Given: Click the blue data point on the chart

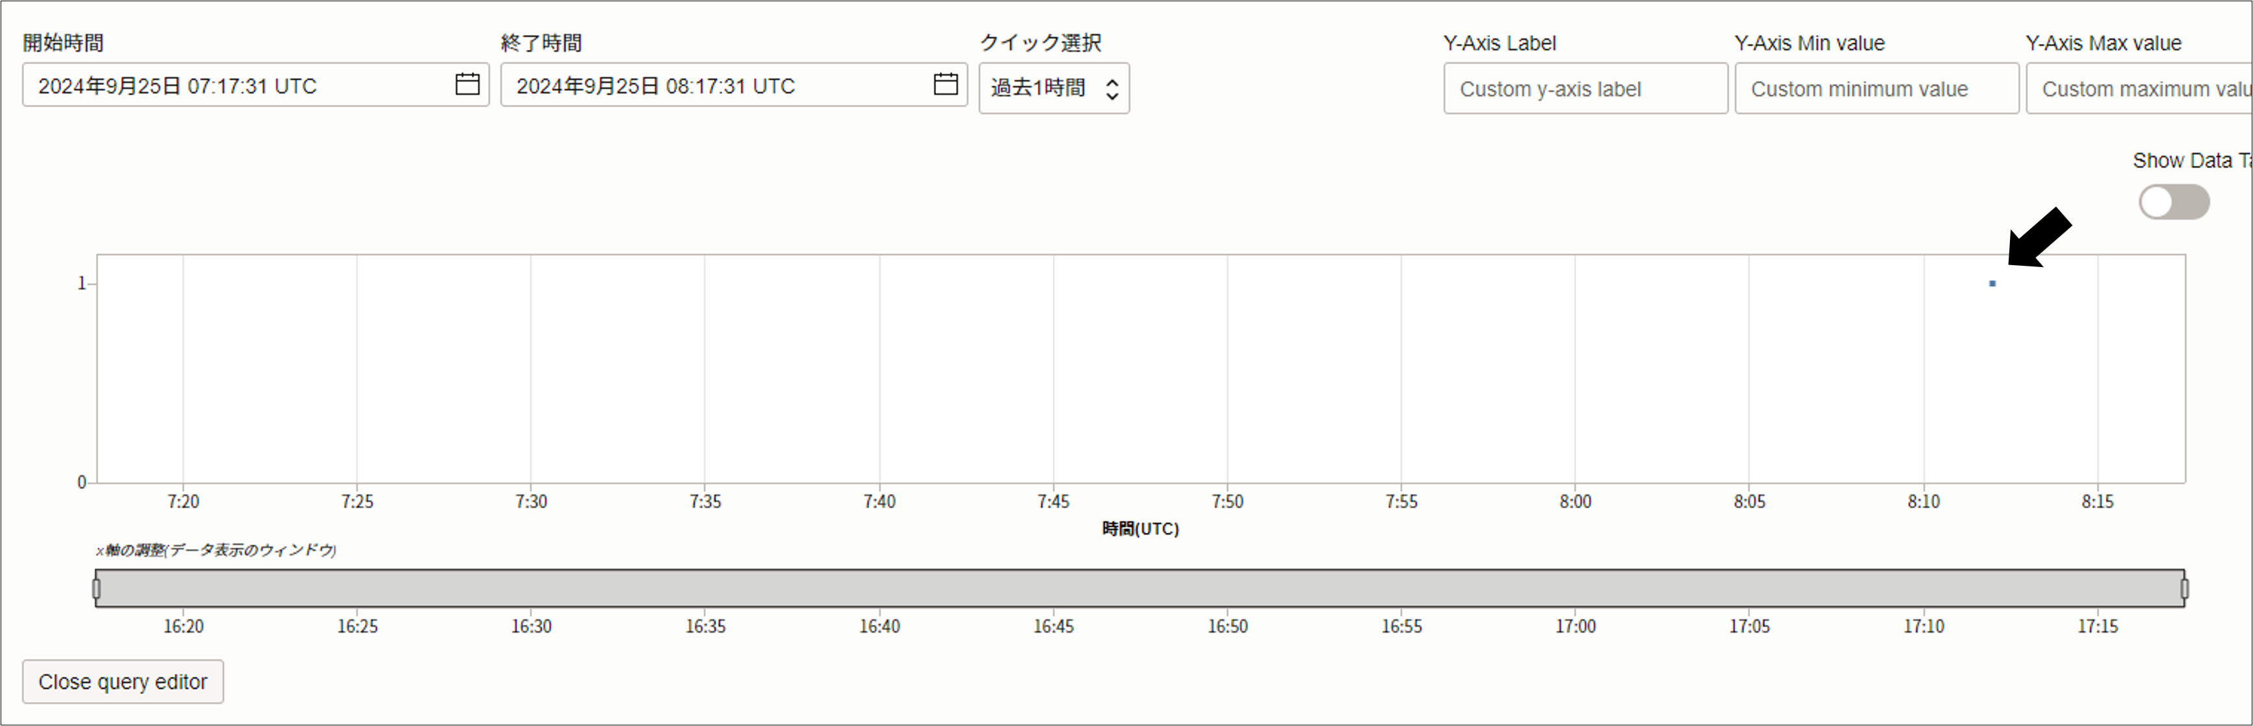Looking at the screenshot, I should pyautogui.click(x=1992, y=283).
